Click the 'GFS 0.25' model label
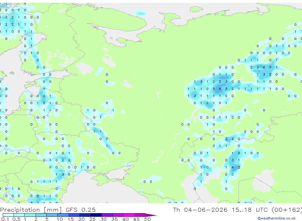Viewport: 302px width, 221px height. pyautogui.click(x=81, y=210)
